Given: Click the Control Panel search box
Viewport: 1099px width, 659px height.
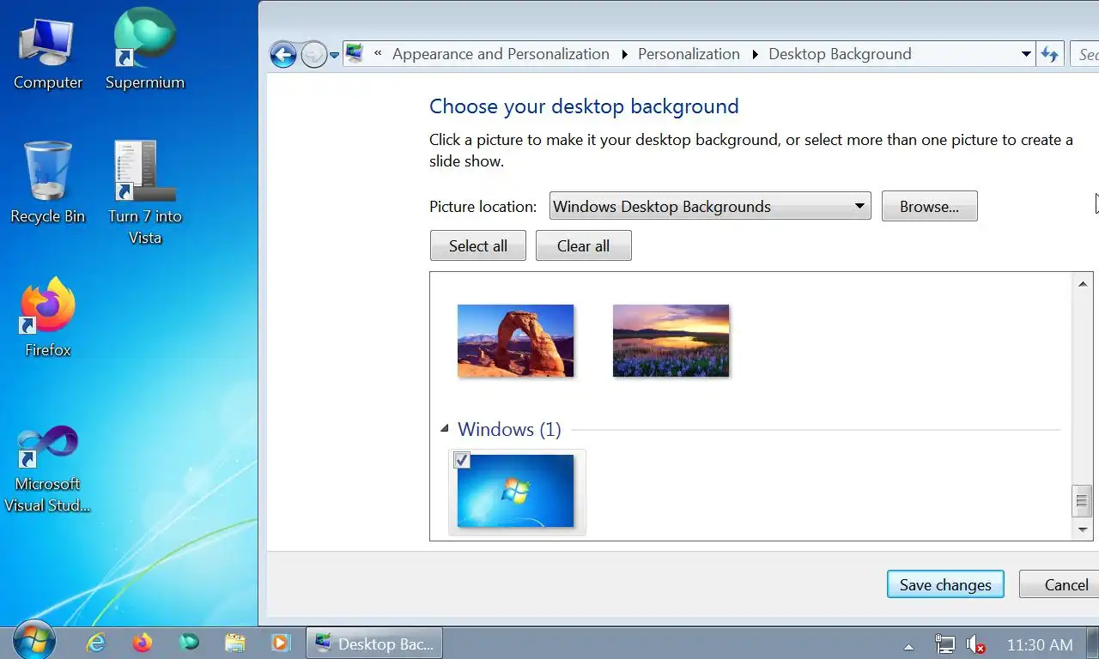Looking at the screenshot, I should [x=1084, y=54].
